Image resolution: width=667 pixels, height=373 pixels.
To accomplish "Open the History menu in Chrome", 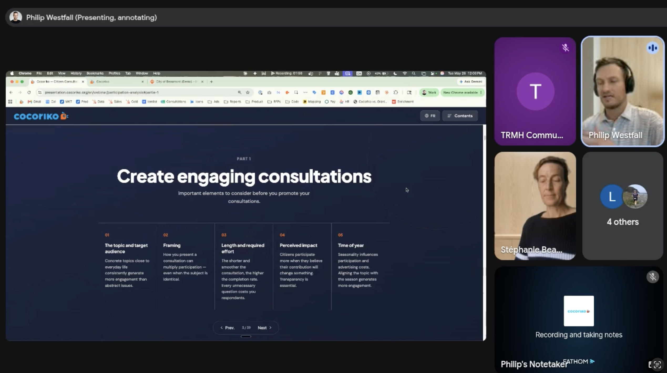I will pyautogui.click(x=76, y=73).
